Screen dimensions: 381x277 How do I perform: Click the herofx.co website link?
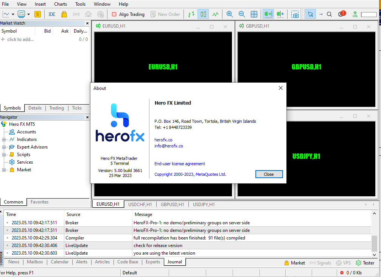tap(163, 139)
